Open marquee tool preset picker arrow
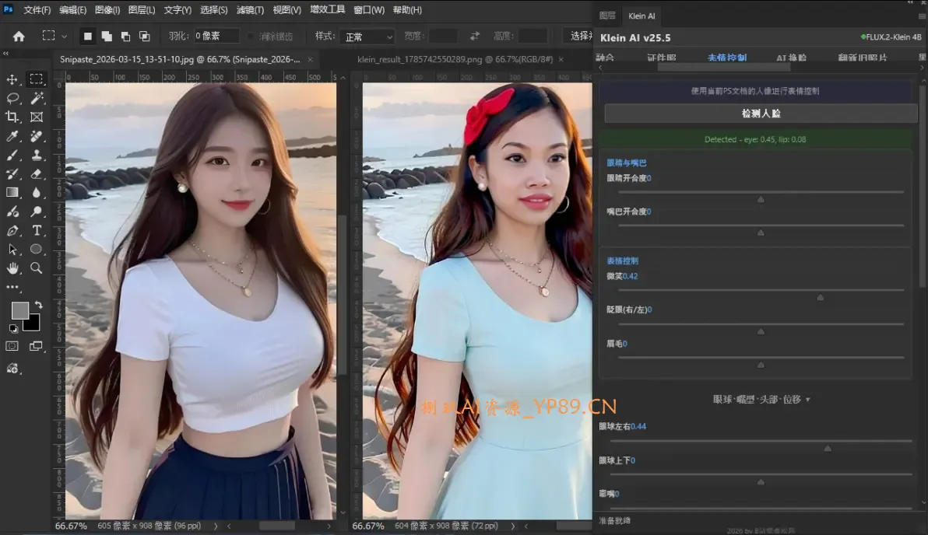The height and width of the screenshot is (535, 928). tap(64, 37)
